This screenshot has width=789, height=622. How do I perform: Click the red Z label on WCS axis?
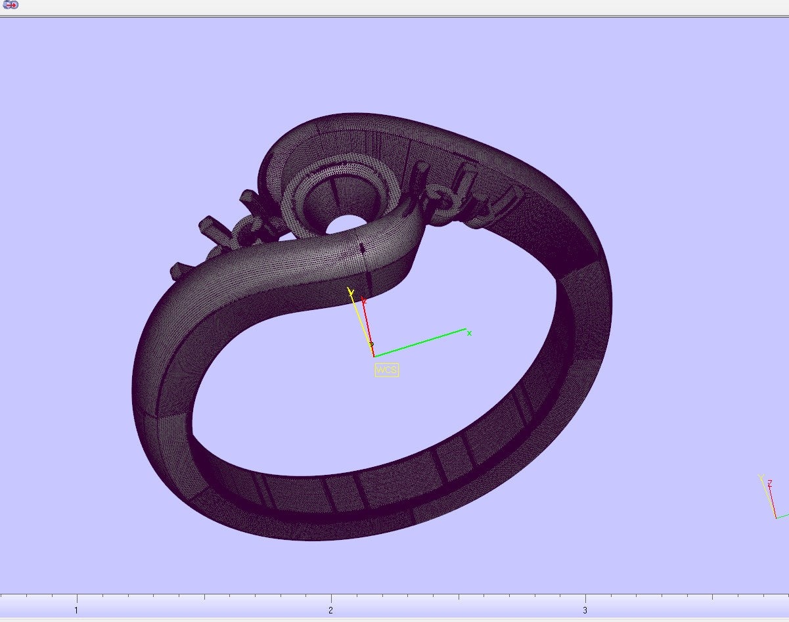(363, 300)
